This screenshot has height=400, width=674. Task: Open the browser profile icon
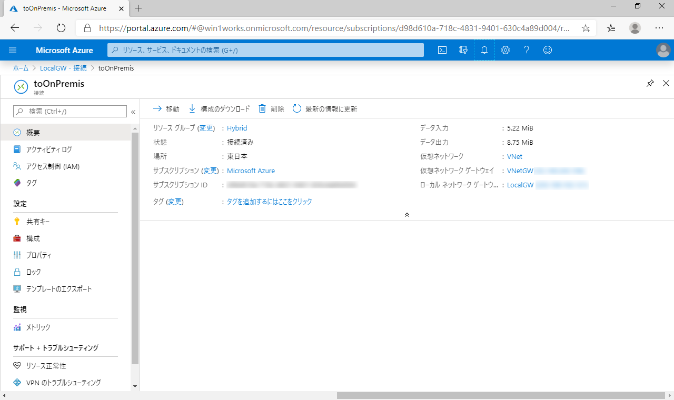click(636, 28)
